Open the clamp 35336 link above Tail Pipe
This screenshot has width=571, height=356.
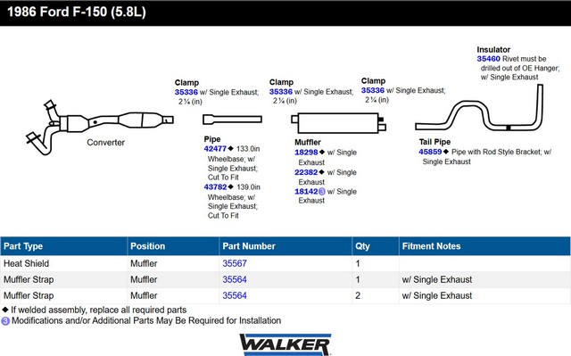point(373,90)
